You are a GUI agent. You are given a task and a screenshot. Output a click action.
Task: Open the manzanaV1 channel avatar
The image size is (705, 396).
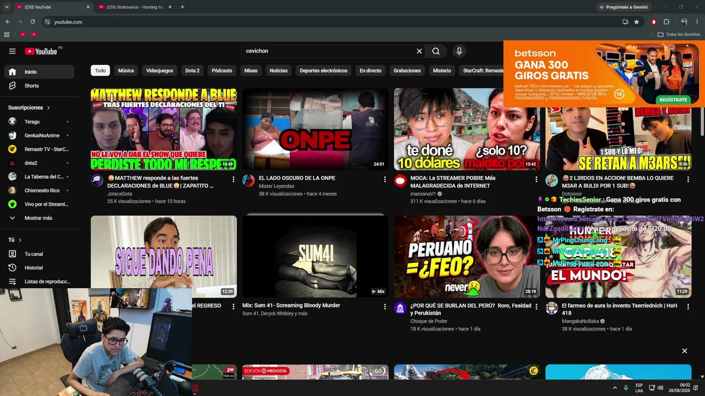coord(400,180)
